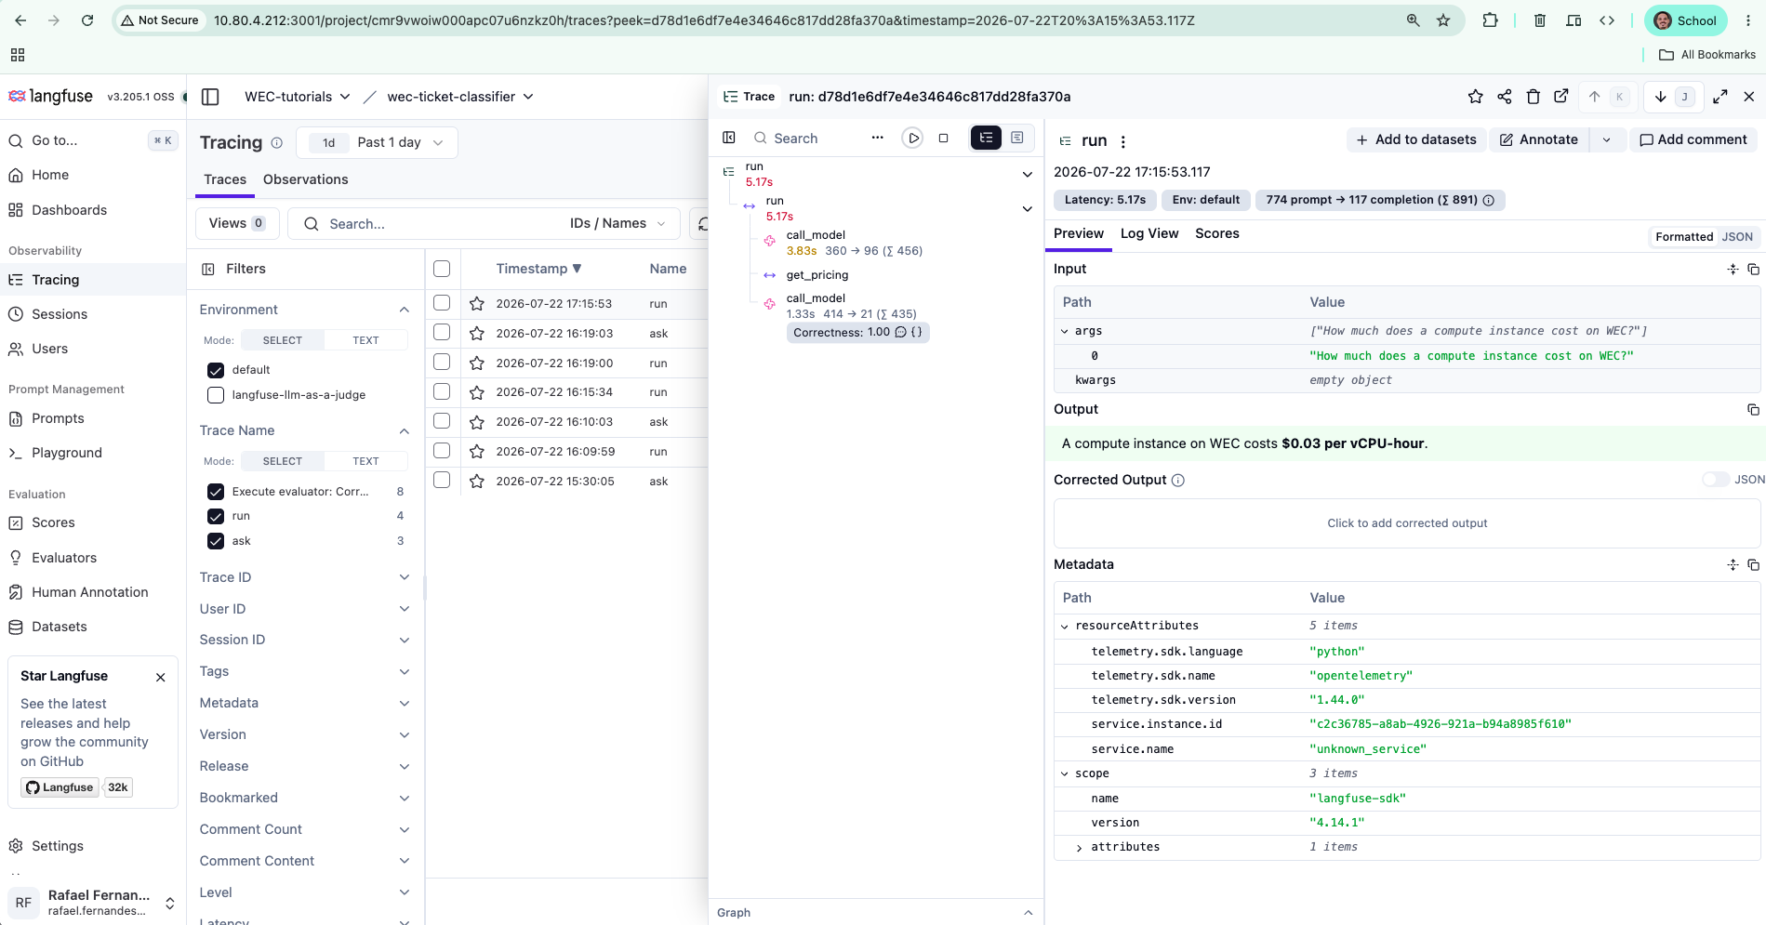
Task: Collapse the Environment filter section
Action: (x=405, y=310)
